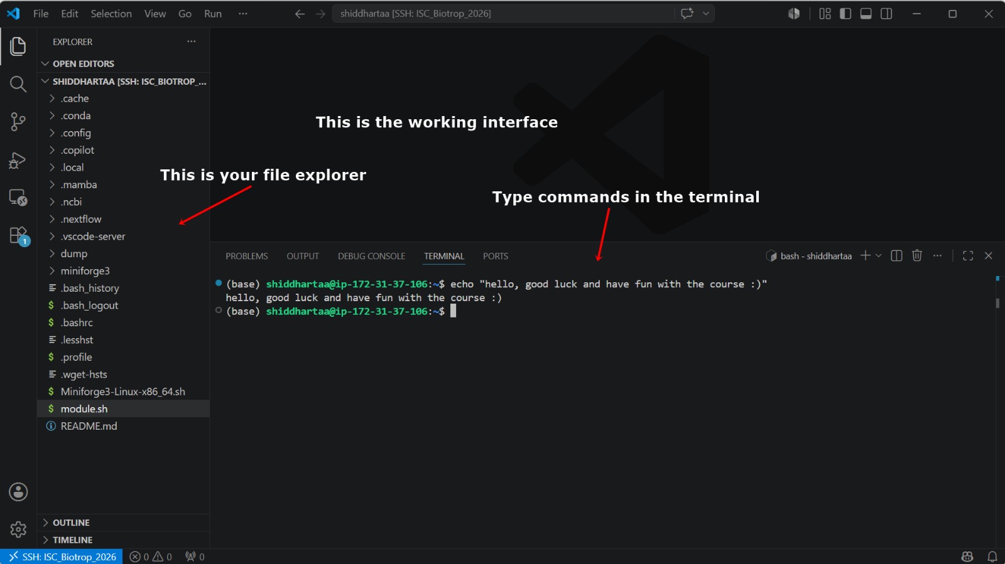
Task: Open the Selection menu
Action: coord(111,14)
